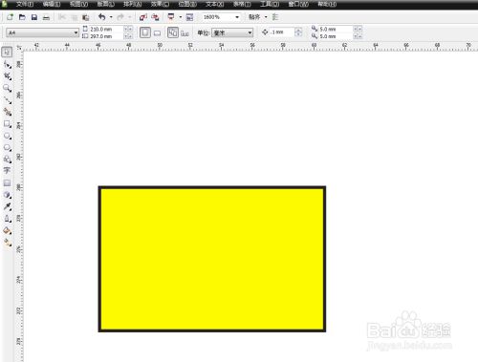Image resolution: width=478 pixels, height=362 pixels.
Task: Save the document with floppy icon
Action: click(34, 17)
